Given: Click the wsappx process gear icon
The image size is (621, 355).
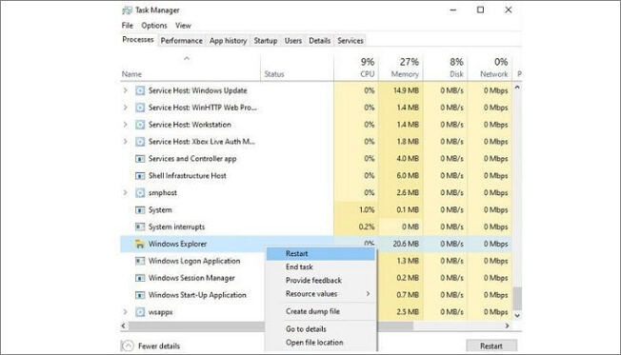Looking at the screenshot, I should [x=140, y=312].
